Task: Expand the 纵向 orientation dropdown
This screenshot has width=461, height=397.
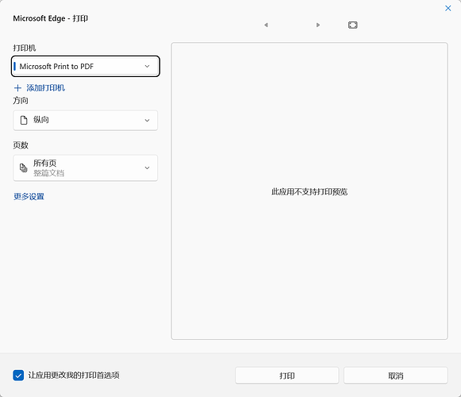Action: (86, 120)
